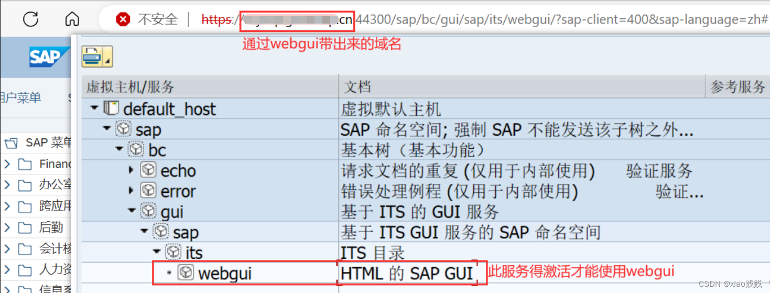Click the HTML 的 SAP GUI description
The height and width of the screenshot is (293, 770).
coord(407,273)
